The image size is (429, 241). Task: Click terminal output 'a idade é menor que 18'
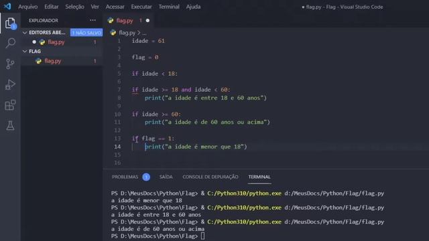pyautogui.click(x=147, y=201)
